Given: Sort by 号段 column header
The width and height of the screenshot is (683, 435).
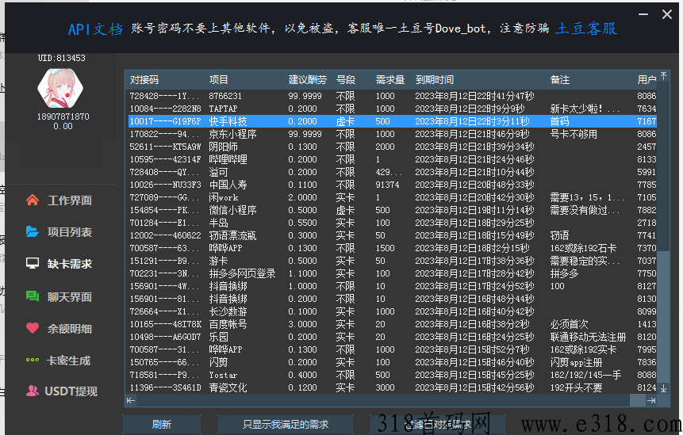Looking at the screenshot, I should [x=346, y=79].
